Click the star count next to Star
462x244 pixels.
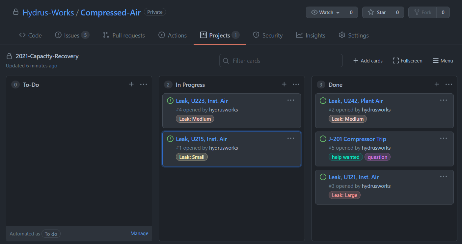tap(397, 12)
